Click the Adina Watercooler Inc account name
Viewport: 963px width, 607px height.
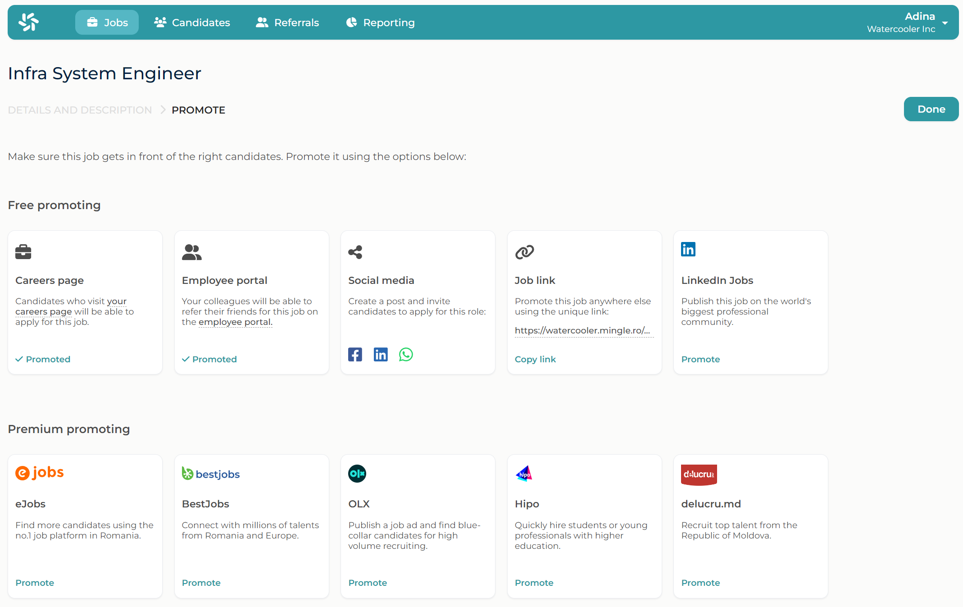(901, 23)
